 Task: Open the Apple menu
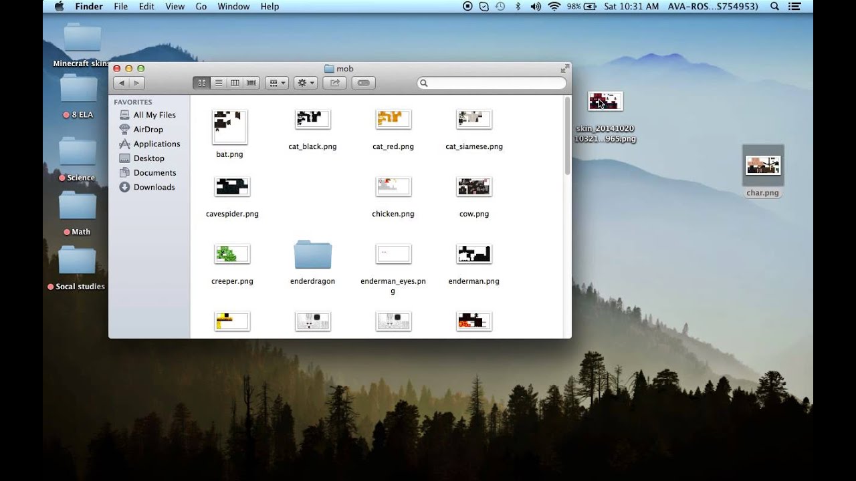coord(59,6)
